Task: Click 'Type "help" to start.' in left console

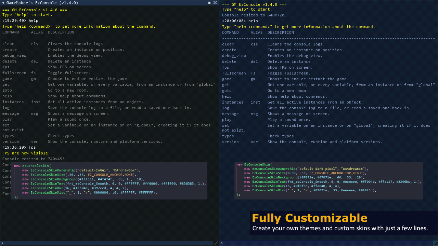Action: [27, 15]
